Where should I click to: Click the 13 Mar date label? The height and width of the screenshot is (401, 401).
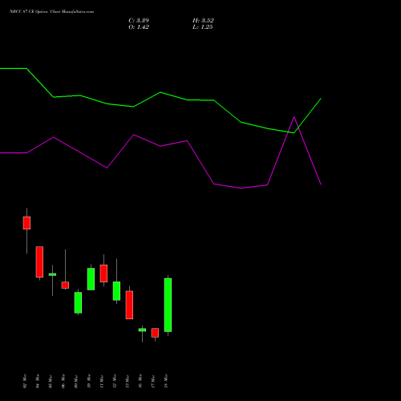tap(128, 381)
